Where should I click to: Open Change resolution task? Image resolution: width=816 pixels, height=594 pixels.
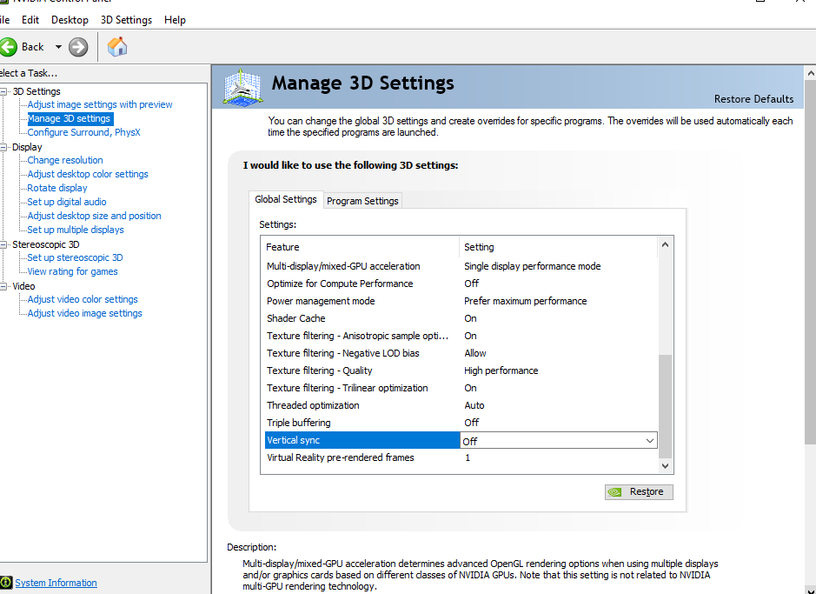65,160
